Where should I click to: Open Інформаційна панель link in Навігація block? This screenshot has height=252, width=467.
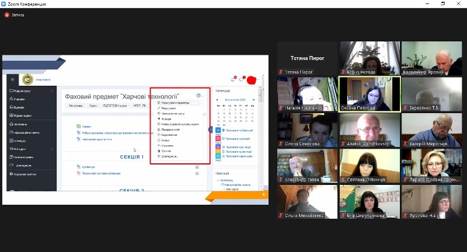pyautogui.click(x=238, y=185)
